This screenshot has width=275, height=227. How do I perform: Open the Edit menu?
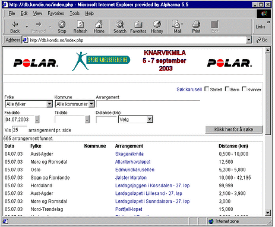24,14
